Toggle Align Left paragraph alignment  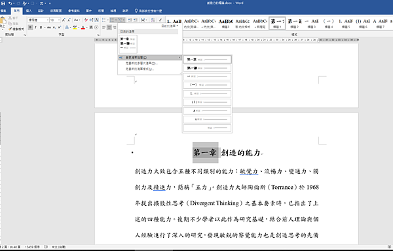104,27
